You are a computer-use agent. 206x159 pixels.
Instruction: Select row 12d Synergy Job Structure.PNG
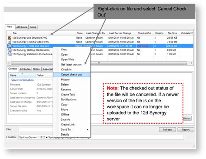click(100, 38)
